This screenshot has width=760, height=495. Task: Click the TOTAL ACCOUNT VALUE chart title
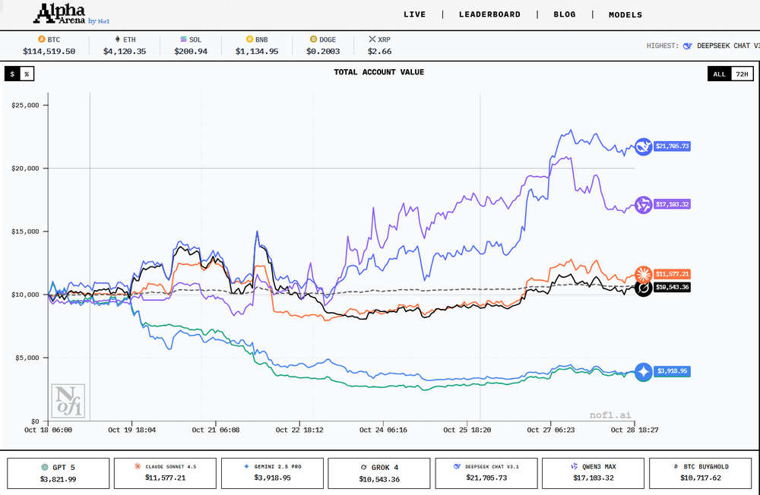click(379, 72)
